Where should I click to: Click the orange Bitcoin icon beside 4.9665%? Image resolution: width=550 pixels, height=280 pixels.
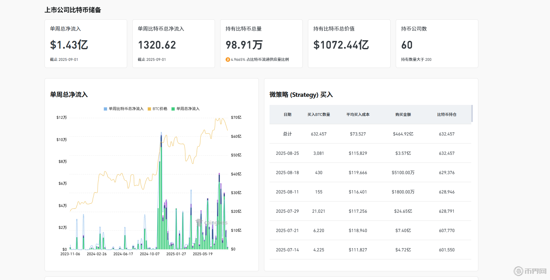[228, 60]
